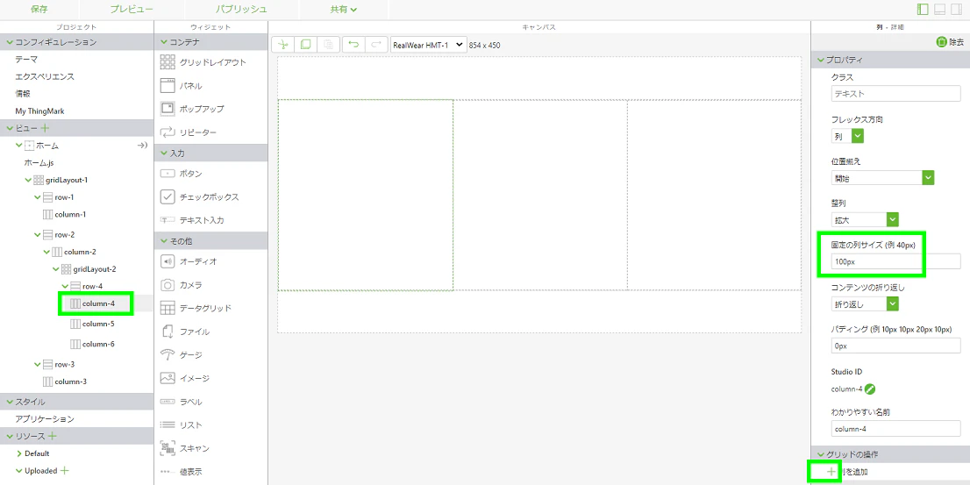Image resolution: width=970 pixels, height=485 pixels.
Task: Collapse the gridLayout-1 tree node
Action: [x=28, y=180]
